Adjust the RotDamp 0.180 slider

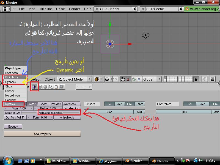tap(59, 113)
